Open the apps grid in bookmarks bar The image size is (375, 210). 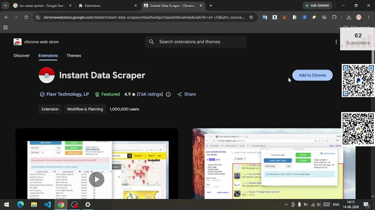point(5,27)
